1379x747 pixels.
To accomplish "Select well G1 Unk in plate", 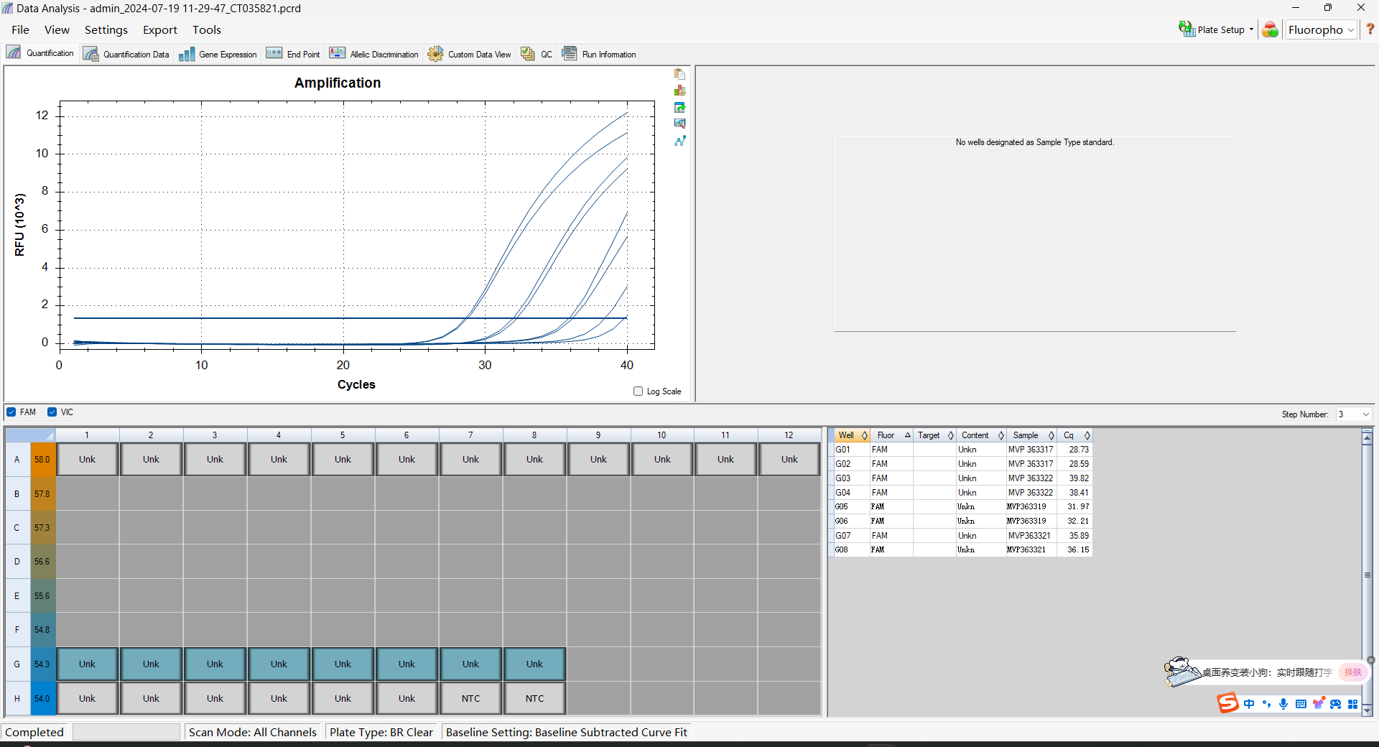I will point(87,664).
